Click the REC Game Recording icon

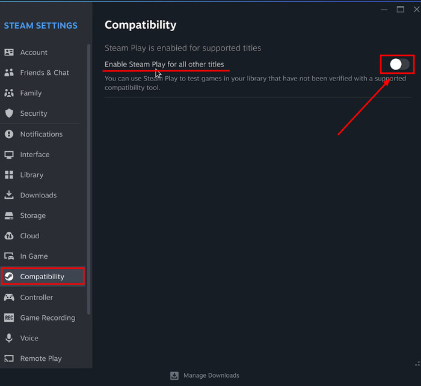pyautogui.click(x=9, y=318)
